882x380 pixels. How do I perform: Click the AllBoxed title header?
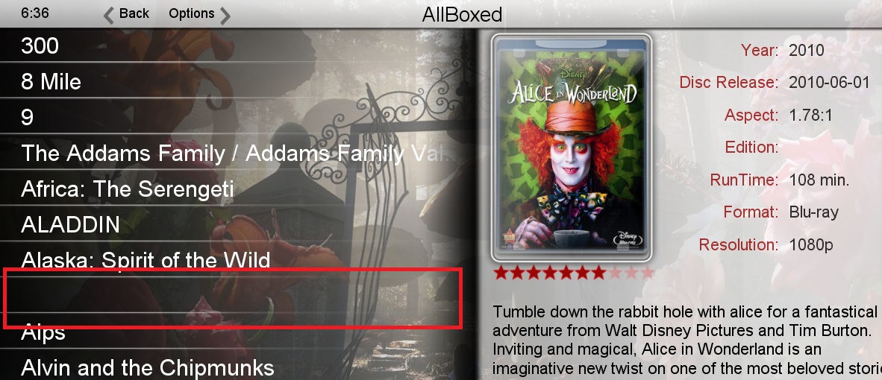pyautogui.click(x=462, y=14)
